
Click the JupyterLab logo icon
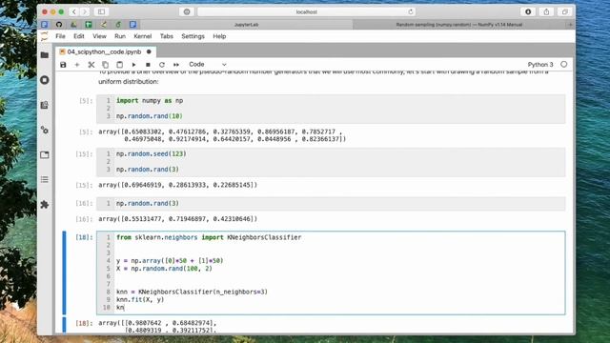(45, 36)
